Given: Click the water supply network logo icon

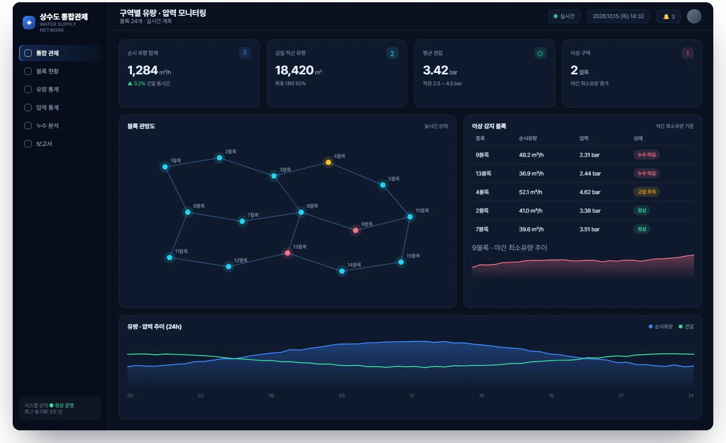Looking at the screenshot, I should tap(29, 23).
